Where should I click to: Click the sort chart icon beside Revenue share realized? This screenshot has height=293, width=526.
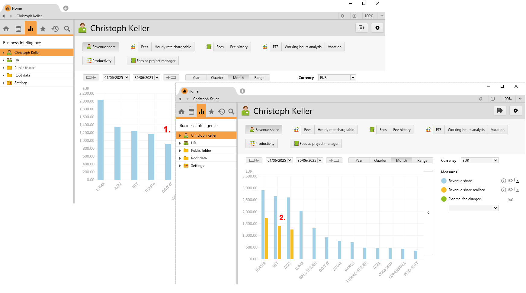pyautogui.click(x=517, y=190)
